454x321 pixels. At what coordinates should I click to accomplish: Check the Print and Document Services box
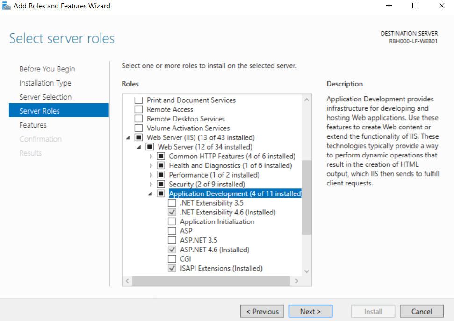pyautogui.click(x=139, y=100)
